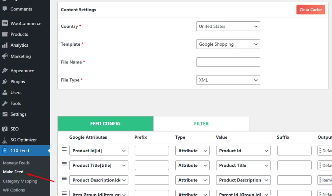Open WP Options submenu item
This screenshot has width=332, height=196.
pos(14,190)
